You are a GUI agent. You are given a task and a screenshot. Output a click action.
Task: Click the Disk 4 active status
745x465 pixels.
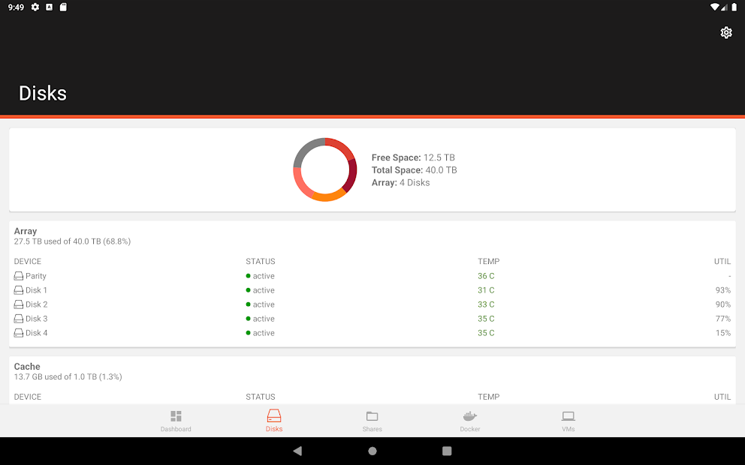[261, 332]
